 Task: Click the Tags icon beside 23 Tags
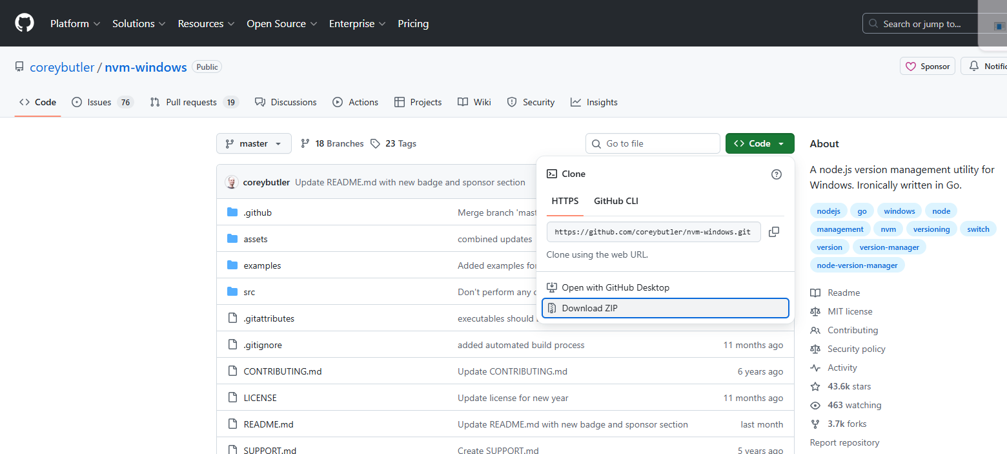(x=375, y=143)
